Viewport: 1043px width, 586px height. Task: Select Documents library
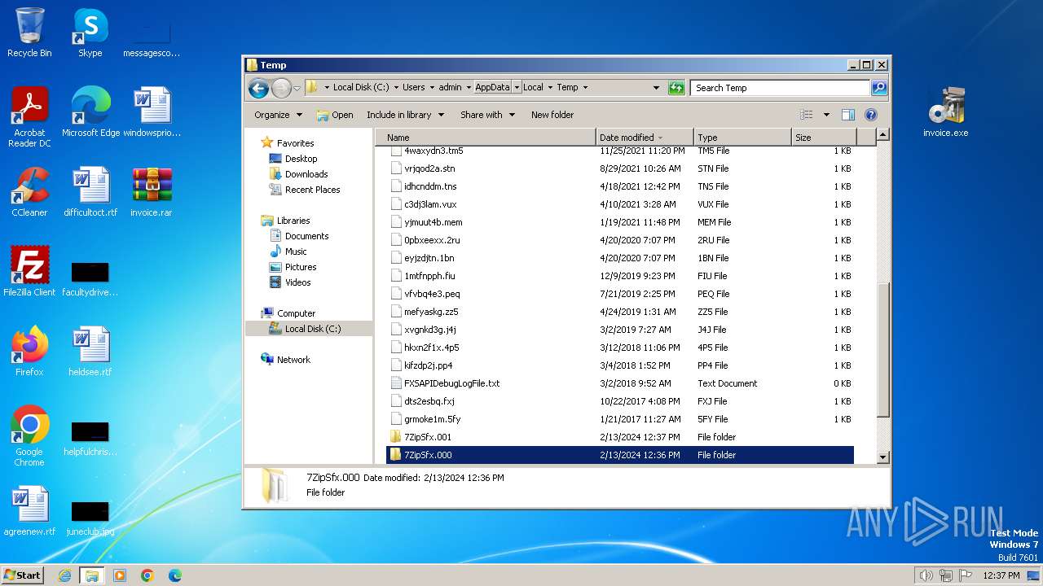(x=306, y=236)
